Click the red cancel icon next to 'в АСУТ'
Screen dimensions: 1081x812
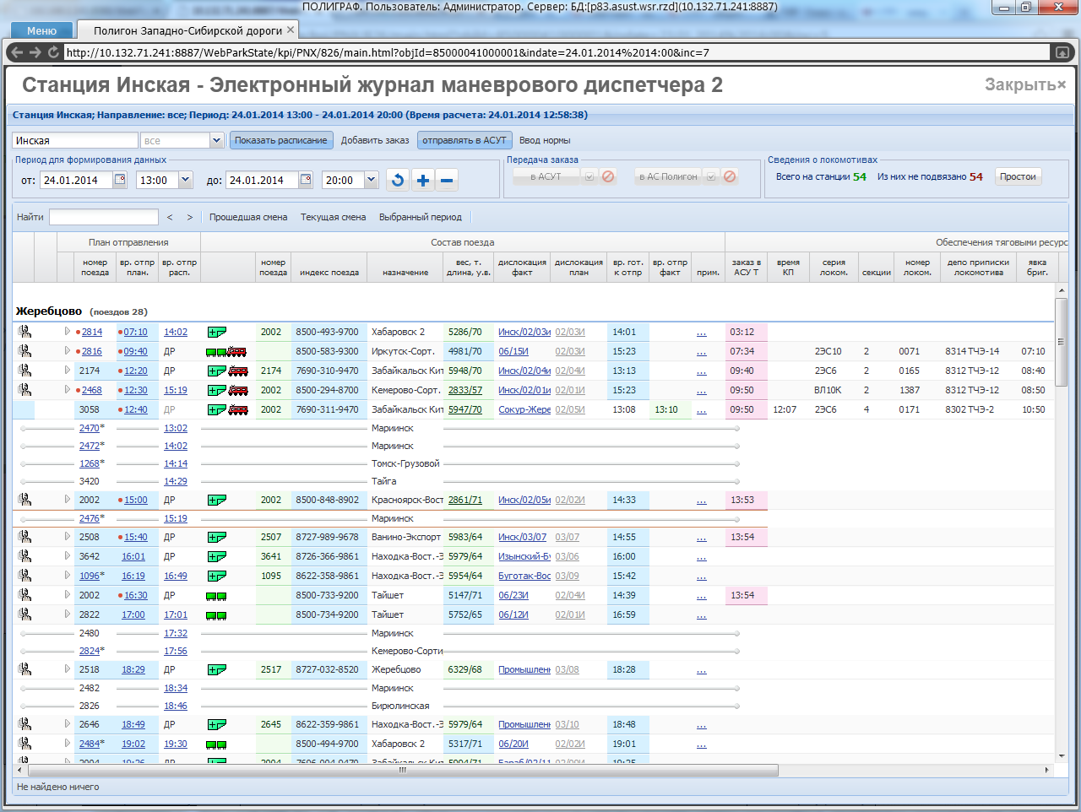tap(608, 176)
